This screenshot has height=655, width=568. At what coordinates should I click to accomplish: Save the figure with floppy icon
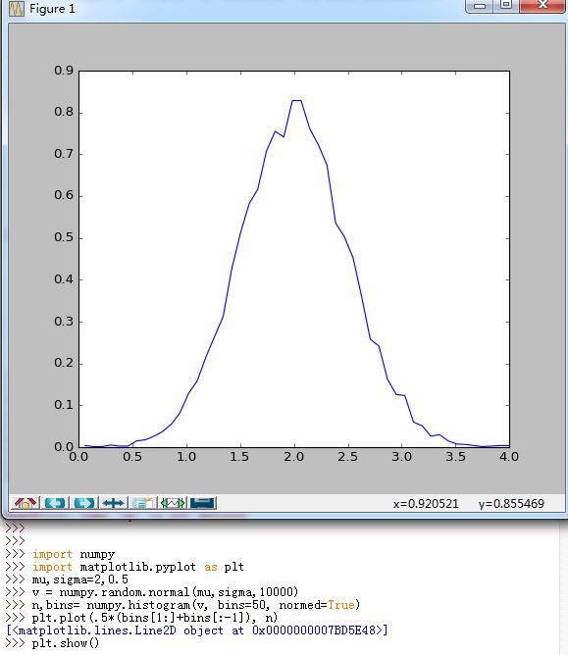click(x=202, y=503)
